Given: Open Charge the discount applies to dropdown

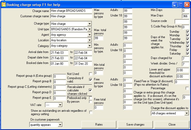Looking at the screenshot, I should [187, 113].
